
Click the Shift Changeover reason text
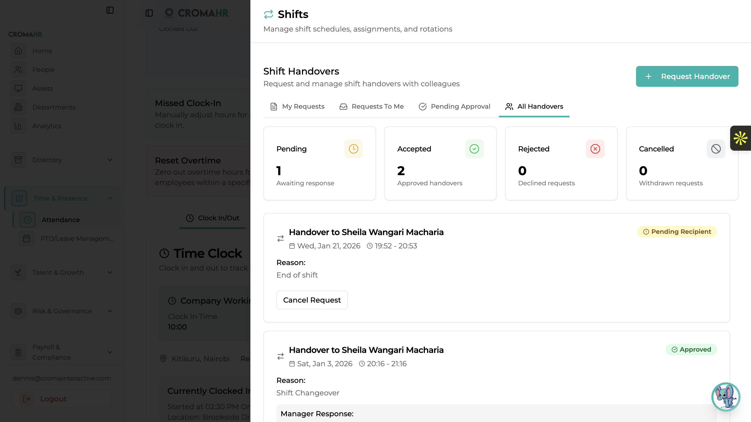(308, 393)
